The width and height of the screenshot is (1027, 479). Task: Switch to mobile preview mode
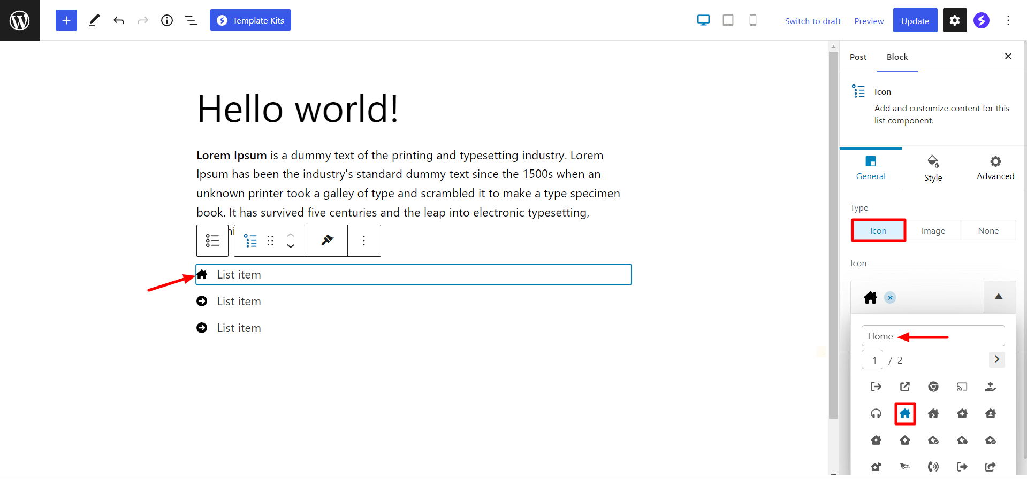pyautogui.click(x=752, y=20)
